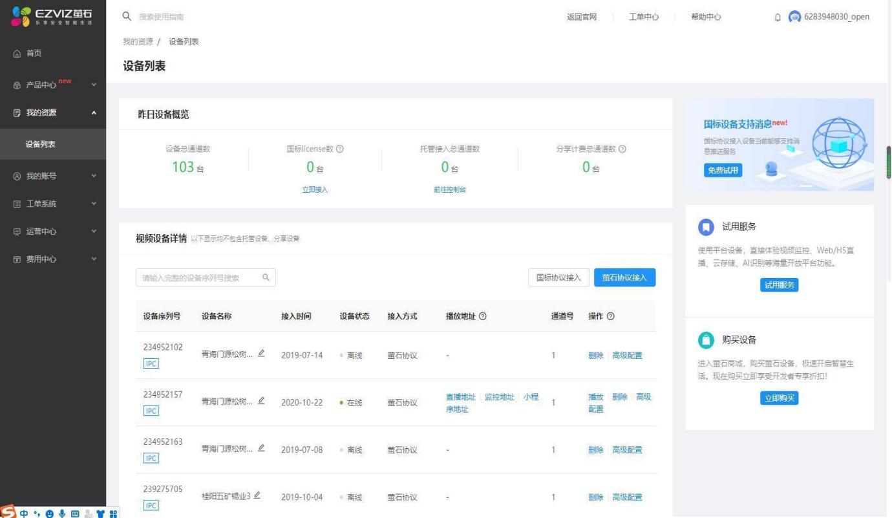Viewport: 892px width, 518px height.
Task: Go to 首页 in the sidebar
Action: (34, 54)
